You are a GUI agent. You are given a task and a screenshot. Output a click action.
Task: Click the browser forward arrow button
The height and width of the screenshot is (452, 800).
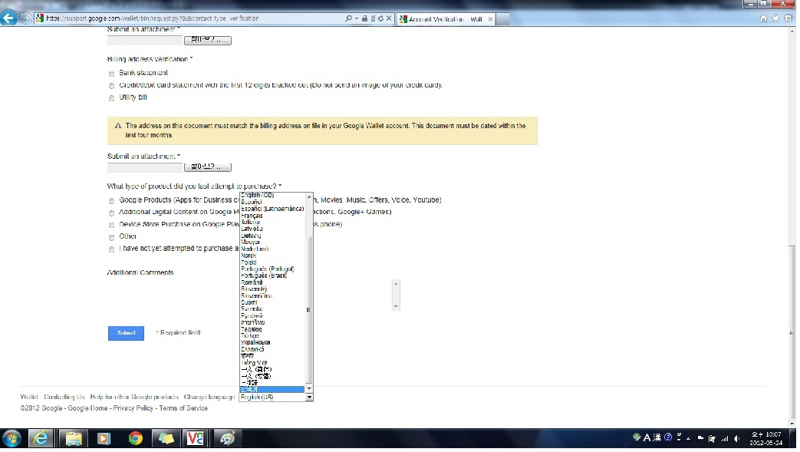25,18
